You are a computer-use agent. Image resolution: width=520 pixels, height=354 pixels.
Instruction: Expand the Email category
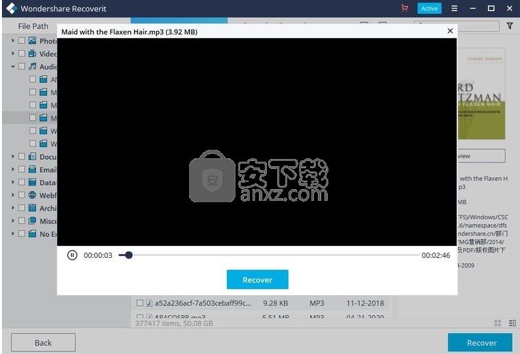point(12,169)
